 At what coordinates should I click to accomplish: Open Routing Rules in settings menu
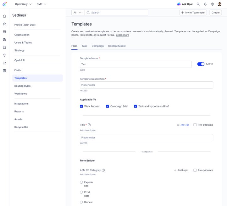(22, 86)
